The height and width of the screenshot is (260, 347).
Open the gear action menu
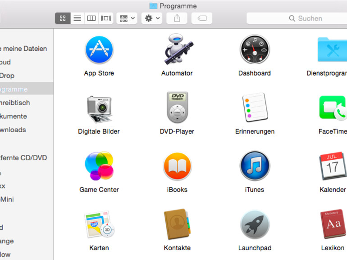click(152, 18)
